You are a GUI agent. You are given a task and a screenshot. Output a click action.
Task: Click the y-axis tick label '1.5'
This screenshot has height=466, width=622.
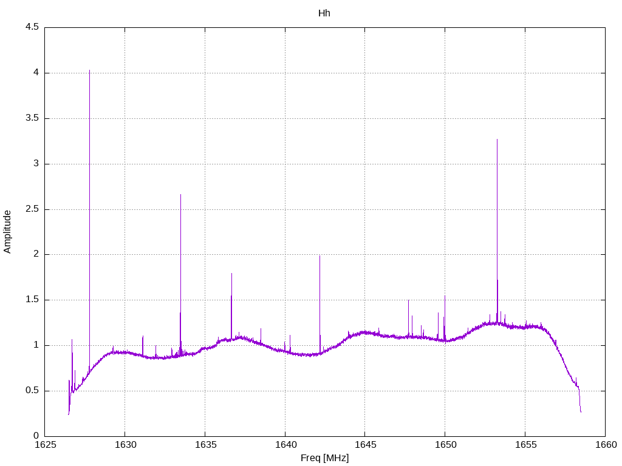(32, 300)
